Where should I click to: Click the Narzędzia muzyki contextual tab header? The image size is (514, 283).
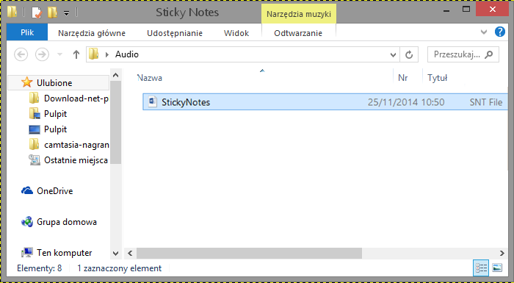(x=299, y=14)
